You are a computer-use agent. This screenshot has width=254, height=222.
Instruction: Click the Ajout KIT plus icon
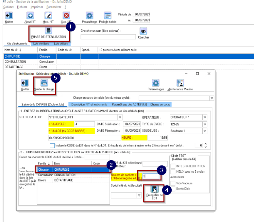(x=30, y=16)
